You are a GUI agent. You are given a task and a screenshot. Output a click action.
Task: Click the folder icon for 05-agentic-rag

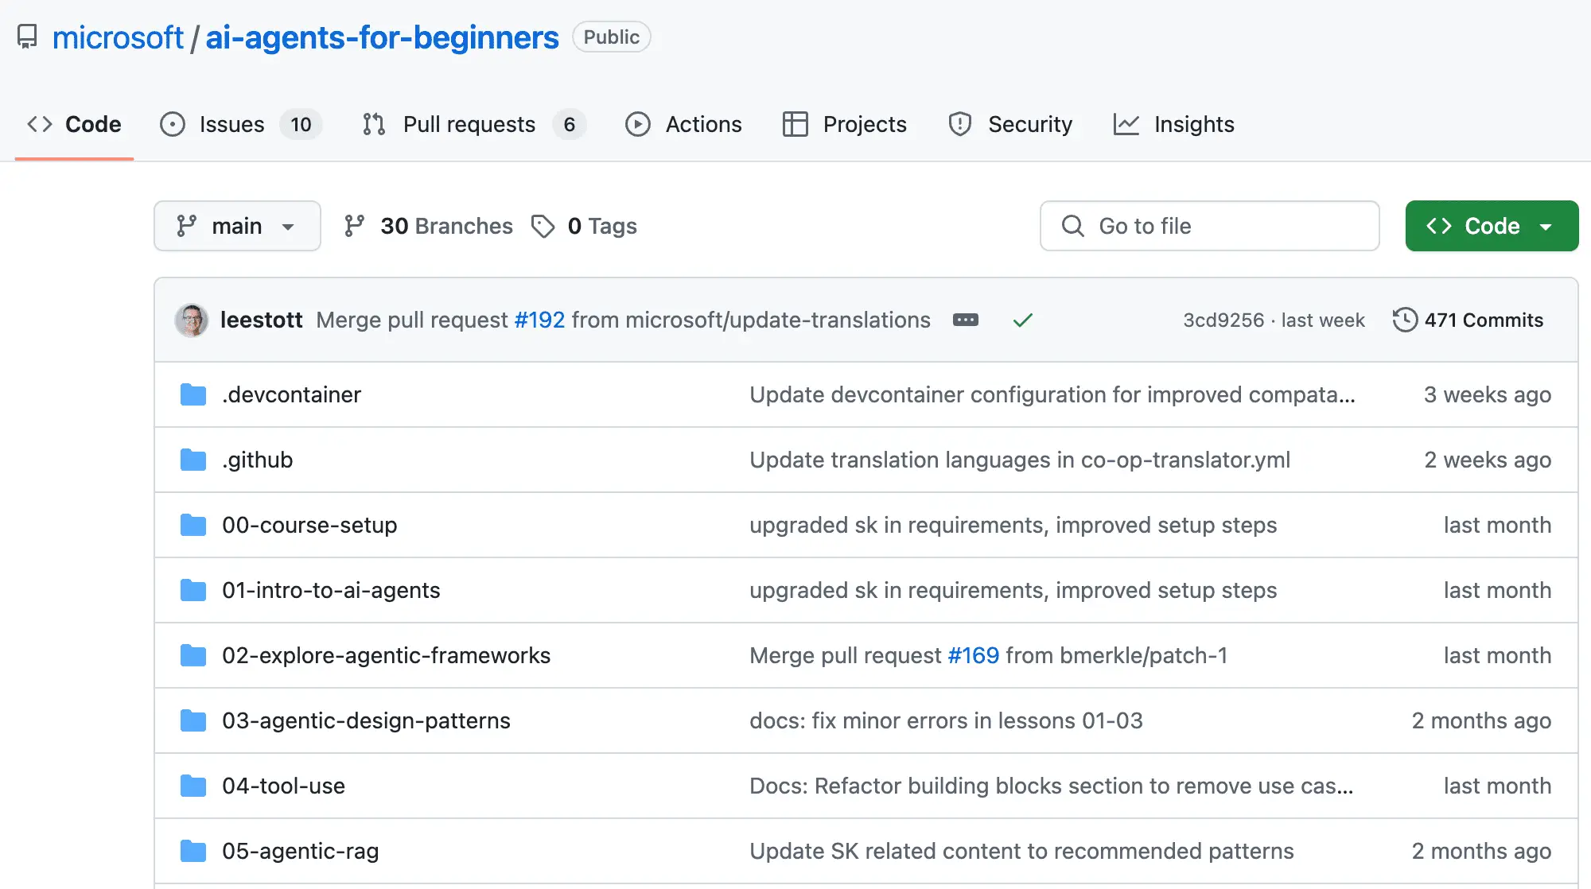click(x=193, y=851)
